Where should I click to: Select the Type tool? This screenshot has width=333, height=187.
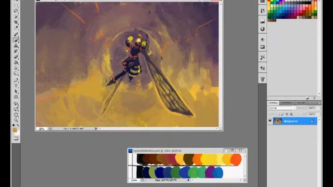16,86
